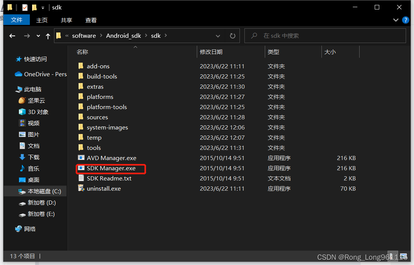Expand the ribbon with the chevron arrow
The height and width of the screenshot is (265, 414).
pos(395,20)
